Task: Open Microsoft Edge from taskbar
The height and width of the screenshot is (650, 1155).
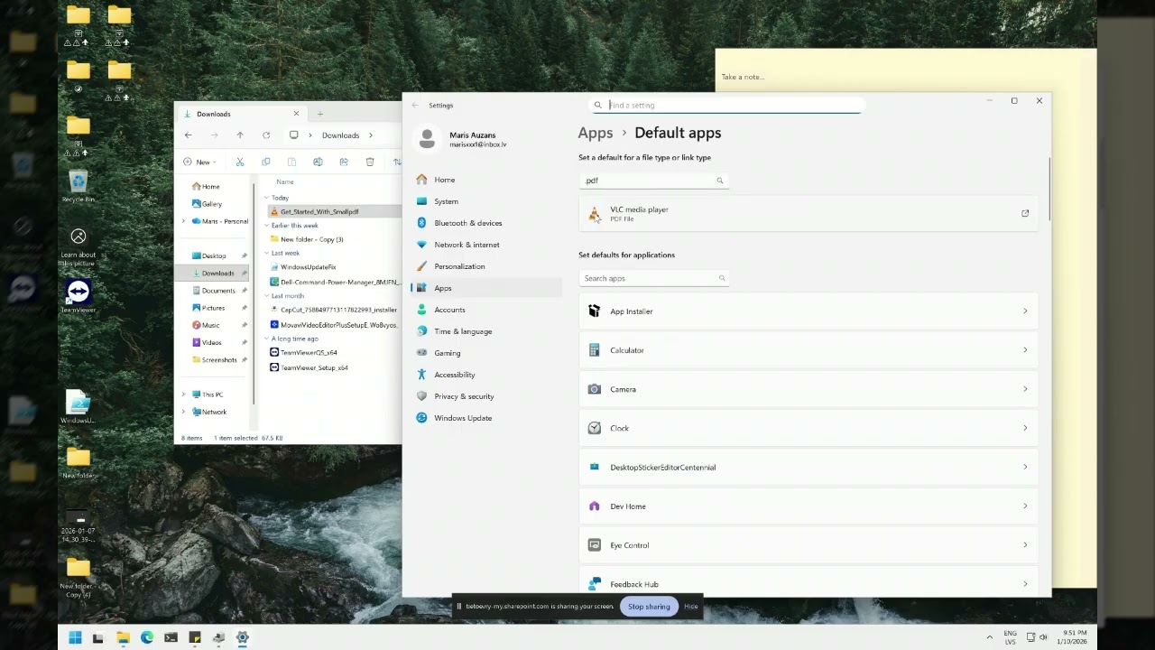Action: pyautogui.click(x=147, y=637)
